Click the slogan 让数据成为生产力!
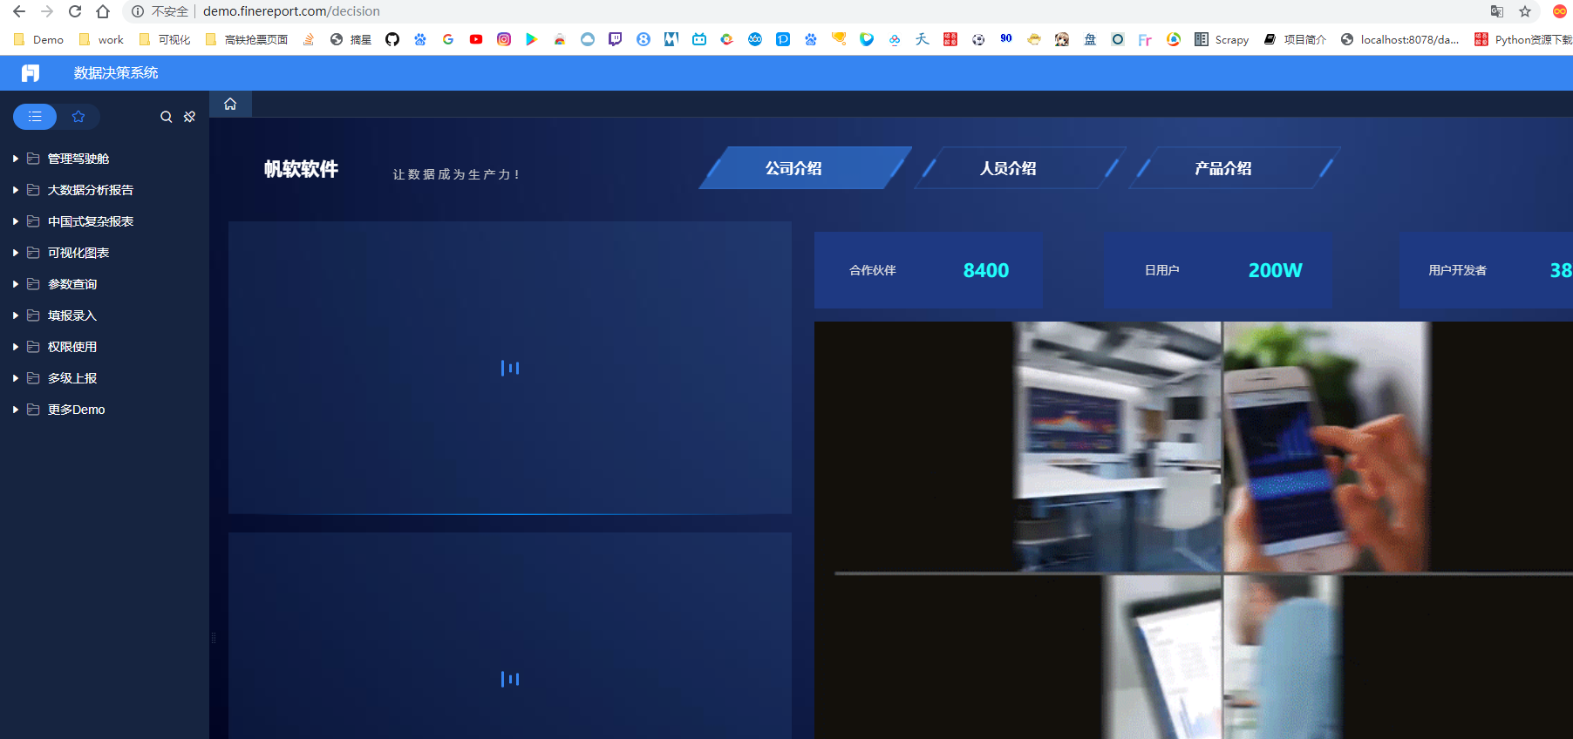This screenshot has width=1573, height=739. 456,174
